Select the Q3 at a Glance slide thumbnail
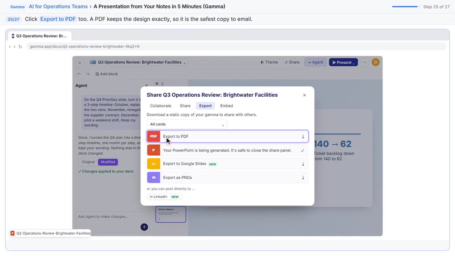 click(x=171, y=214)
